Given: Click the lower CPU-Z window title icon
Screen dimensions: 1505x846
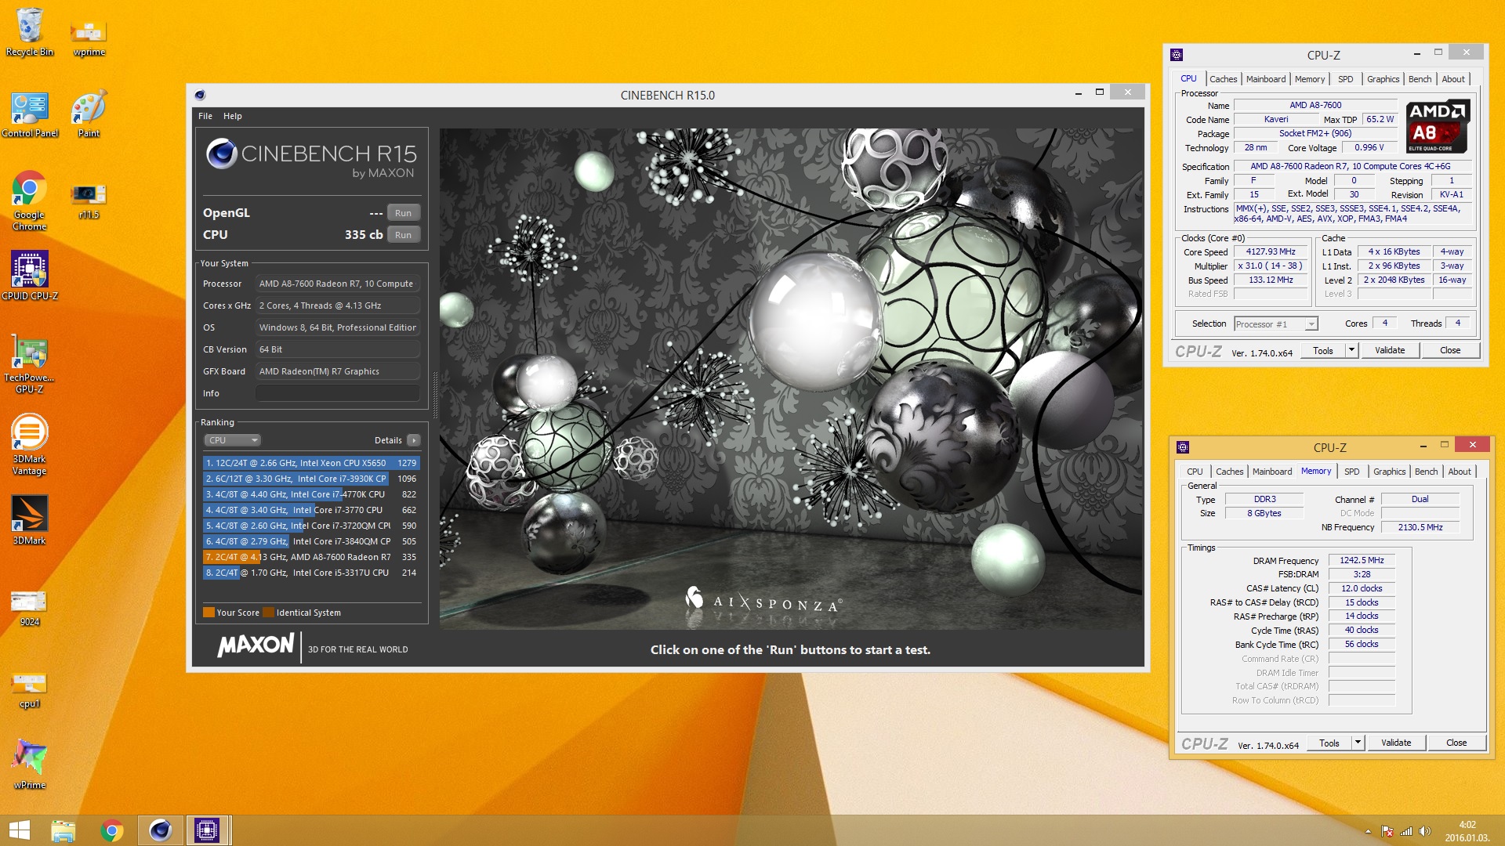Looking at the screenshot, I should (1183, 447).
